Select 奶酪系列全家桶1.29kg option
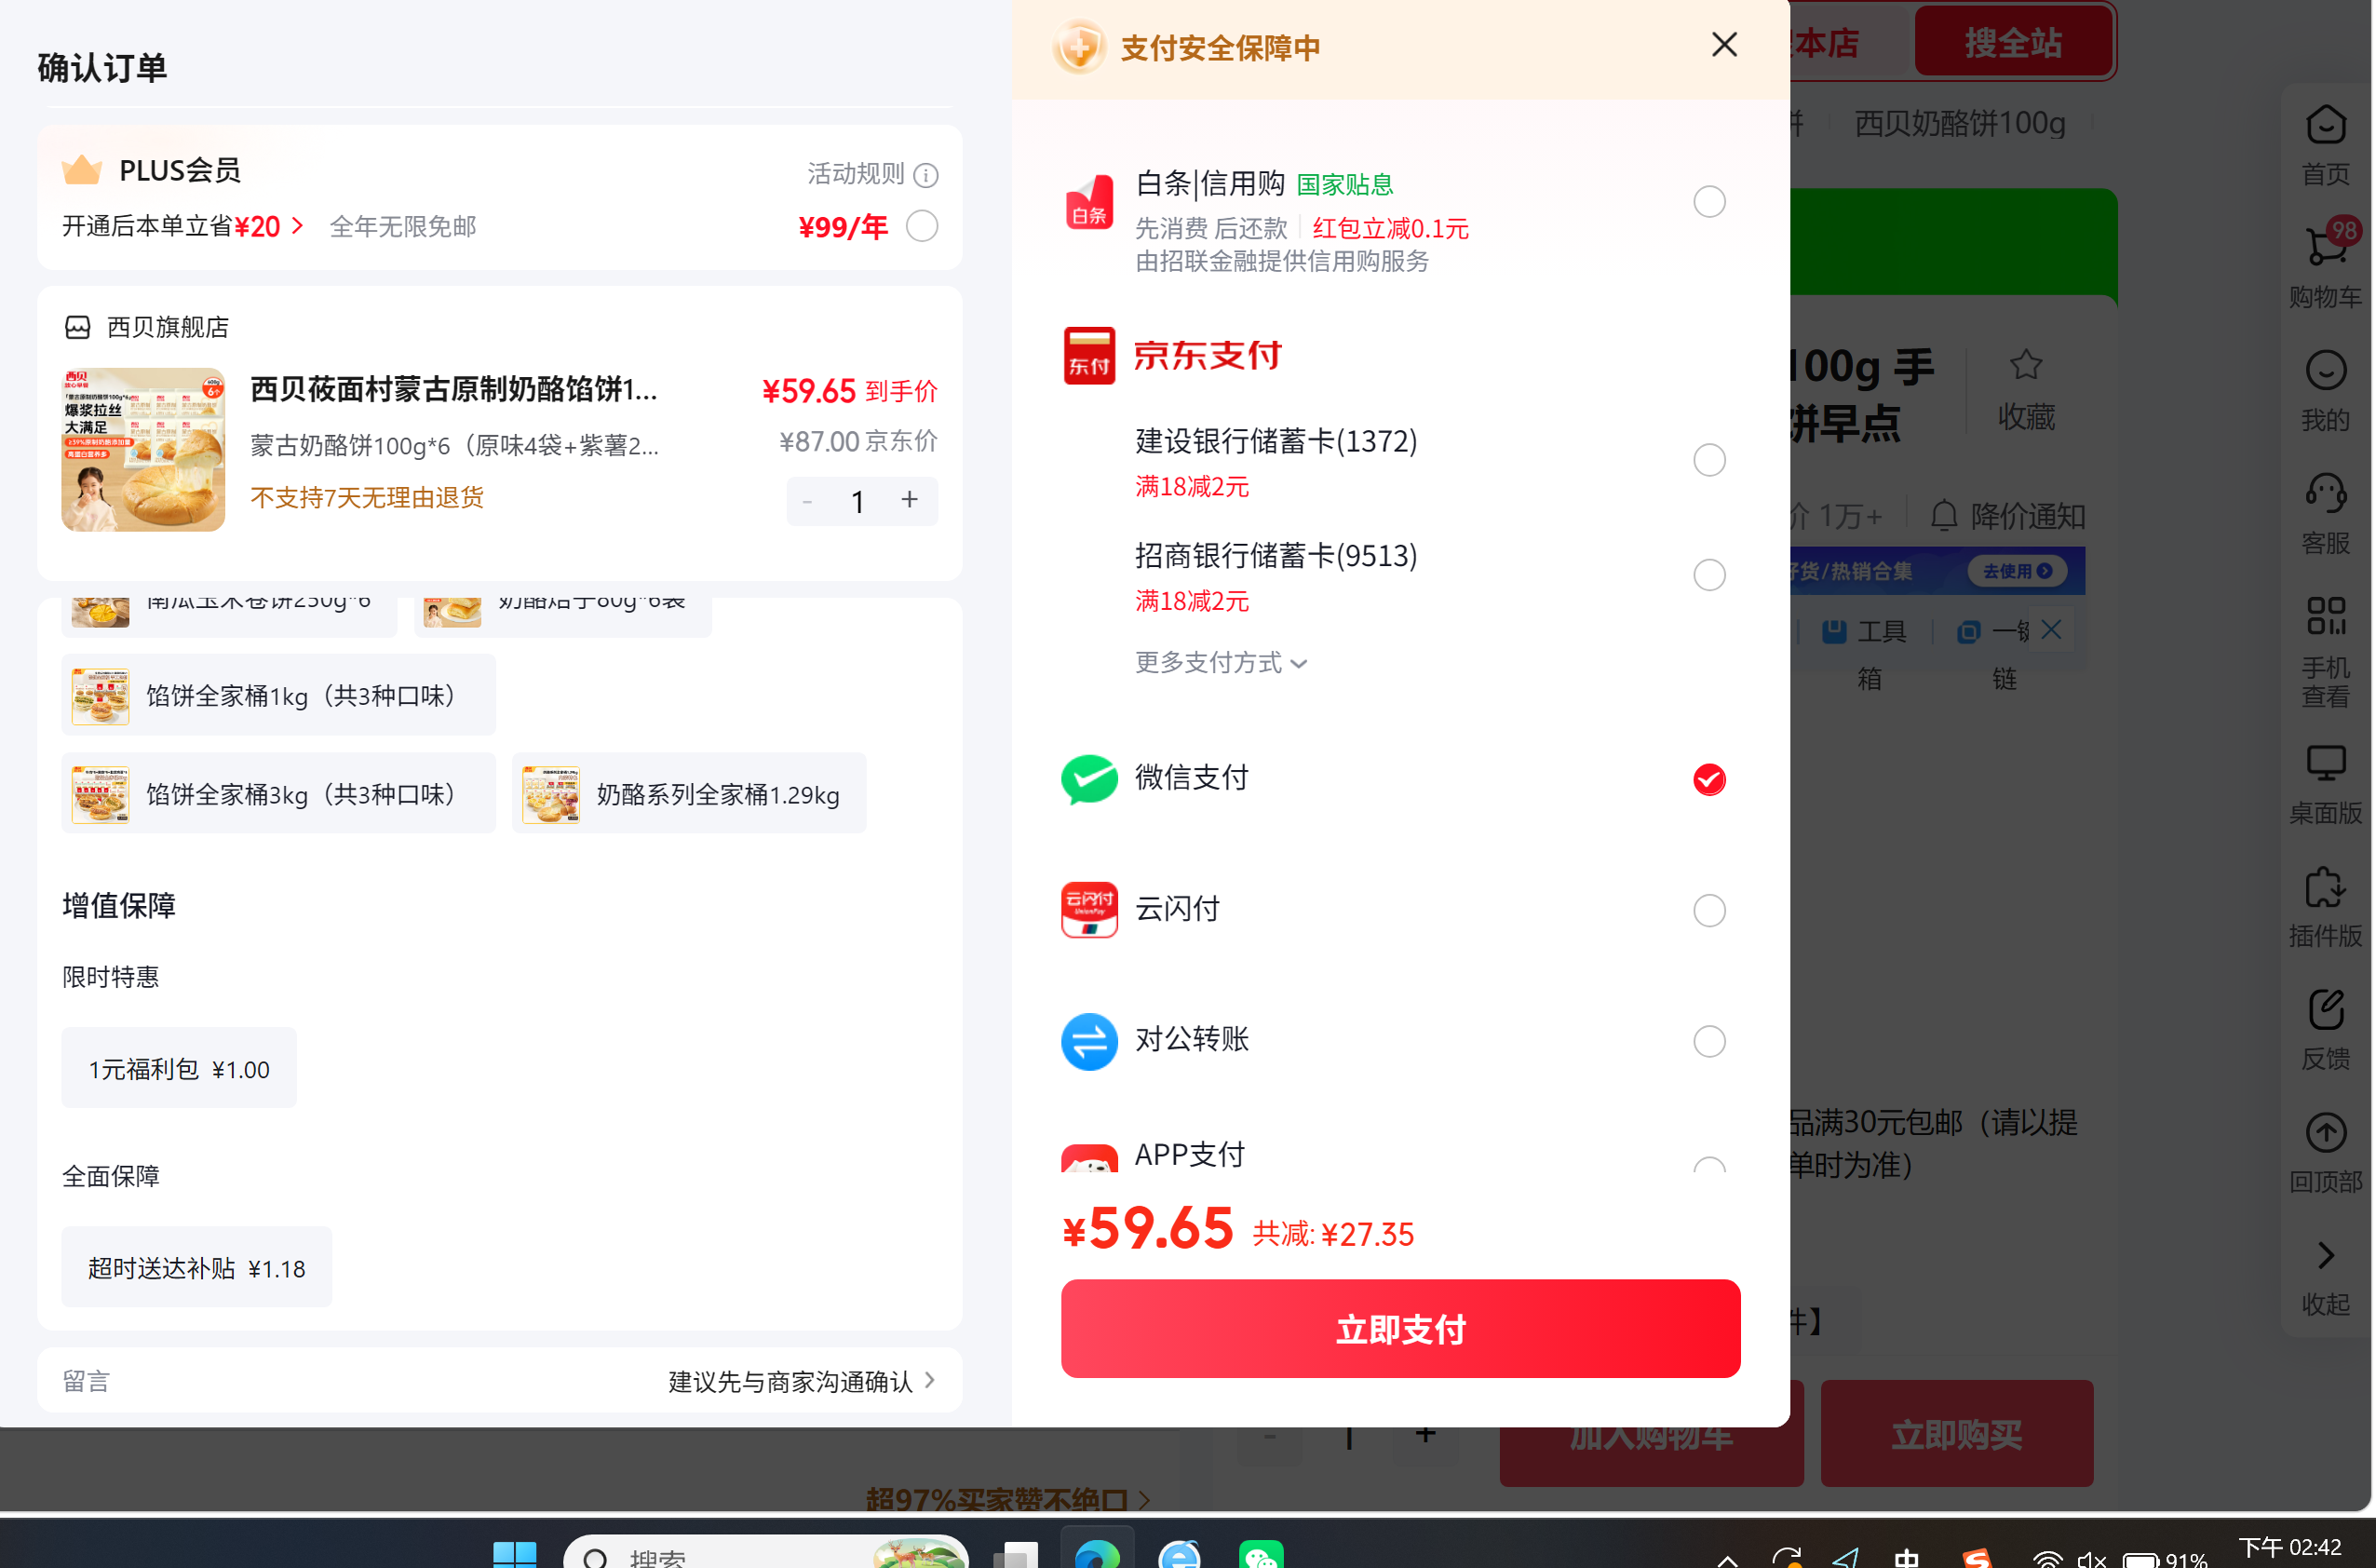The height and width of the screenshot is (1568, 2376). coord(689,794)
